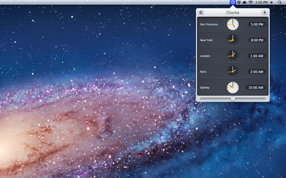
Task: Click the San Francisco analog clock face
Action: (x=232, y=25)
